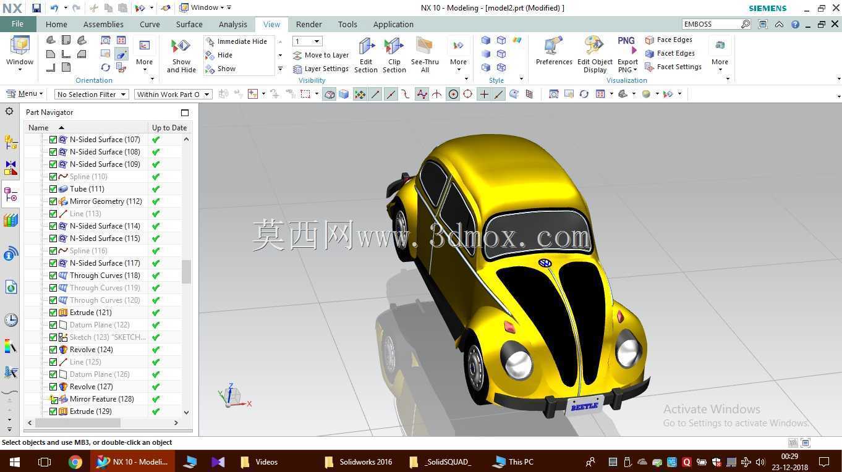Open the Window dropdown in title bar
842x472 pixels.
(x=205, y=8)
